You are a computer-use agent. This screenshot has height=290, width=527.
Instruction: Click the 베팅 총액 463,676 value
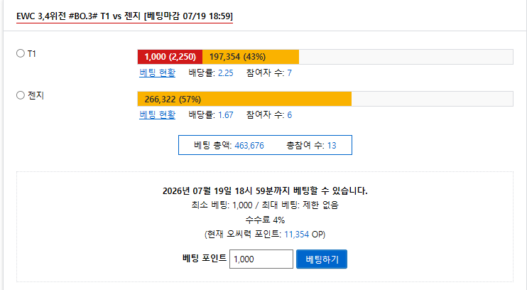pyautogui.click(x=249, y=145)
